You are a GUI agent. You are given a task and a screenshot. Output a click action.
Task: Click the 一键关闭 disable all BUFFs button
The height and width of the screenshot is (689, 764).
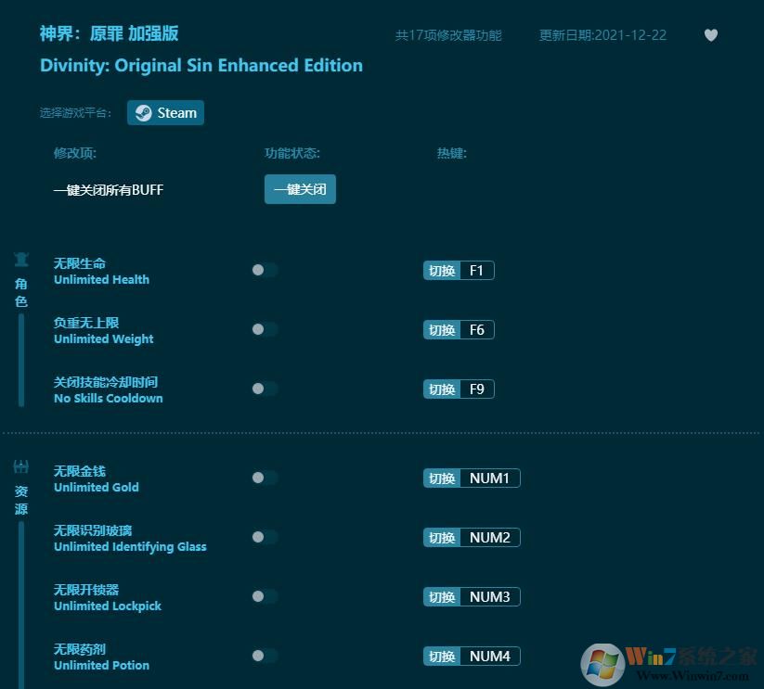(x=300, y=188)
